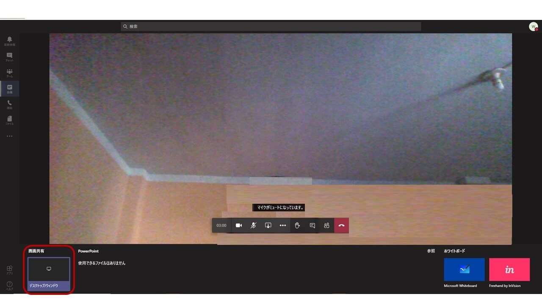Open the Activity (最新情報) bell in sidebar
542x305 pixels.
pos(9,41)
